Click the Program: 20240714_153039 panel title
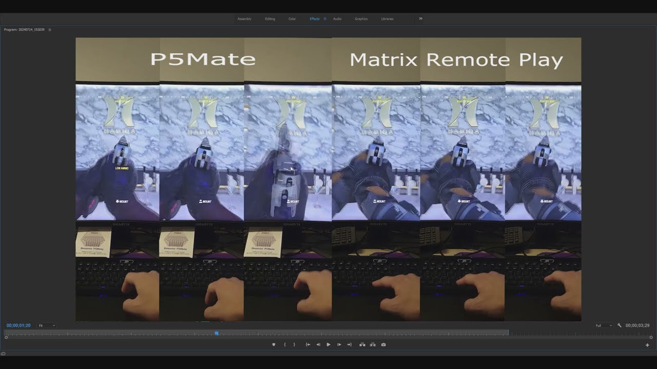The image size is (657, 369). click(24, 30)
